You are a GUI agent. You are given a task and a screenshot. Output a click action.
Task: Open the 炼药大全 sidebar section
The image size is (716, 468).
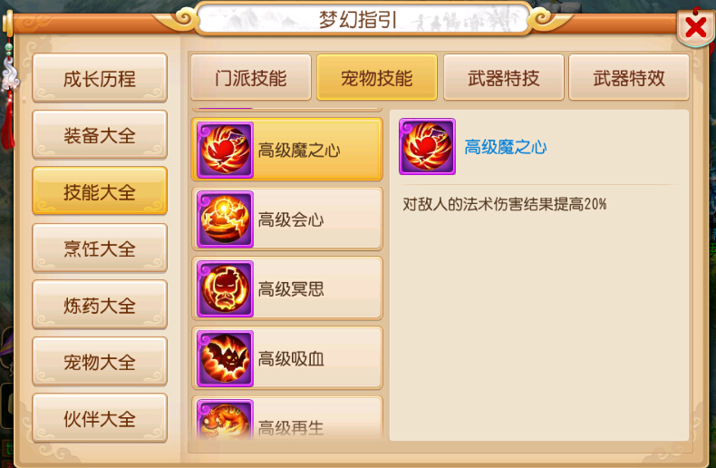click(x=100, y=305)
